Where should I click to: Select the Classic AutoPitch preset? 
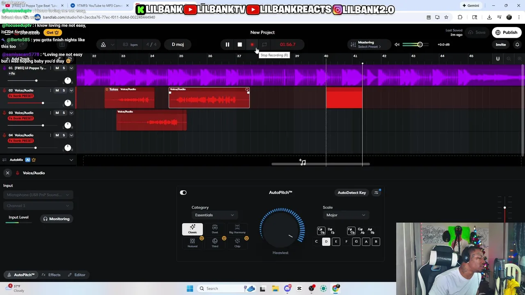192,229
